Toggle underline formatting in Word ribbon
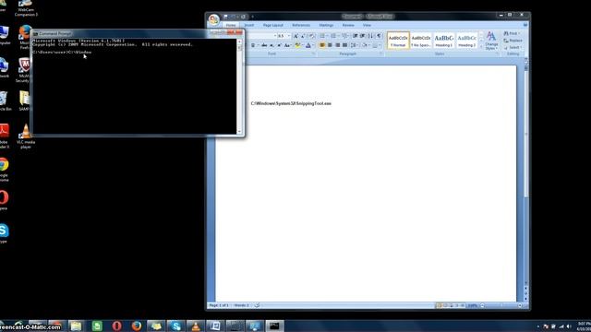The image size is (591, 332). (x=253, y=45)
